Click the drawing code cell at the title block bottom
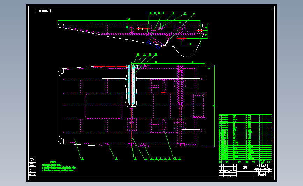The width and height of the screenshot is (303, 186). (262, 174)
